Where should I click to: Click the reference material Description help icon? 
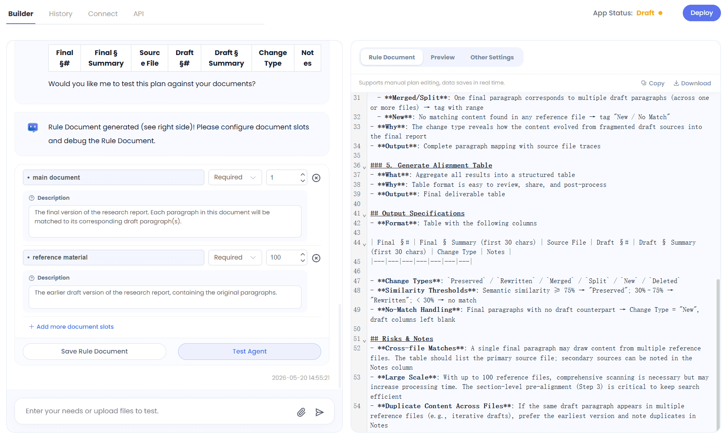pyautogui.click(x=32, y=278)
